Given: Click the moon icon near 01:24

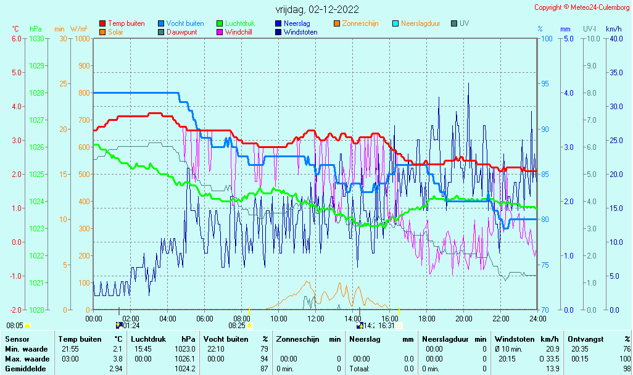Looking at the screenshot, I should point(119,326).
